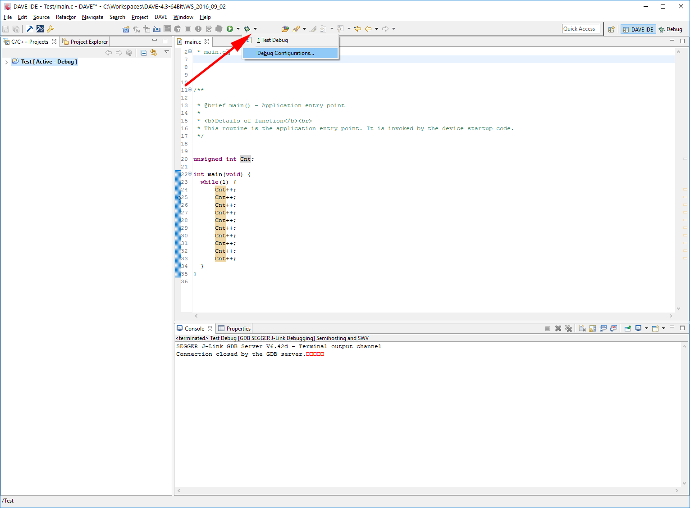Screen dimensions: 690x508
Task: Click the wrench icon in main toolbar
Action: click(x=50, y=29)
